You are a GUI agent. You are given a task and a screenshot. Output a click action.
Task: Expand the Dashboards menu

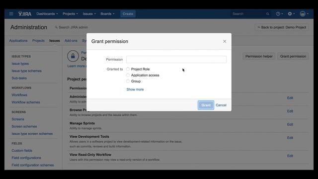coord(47,14)
